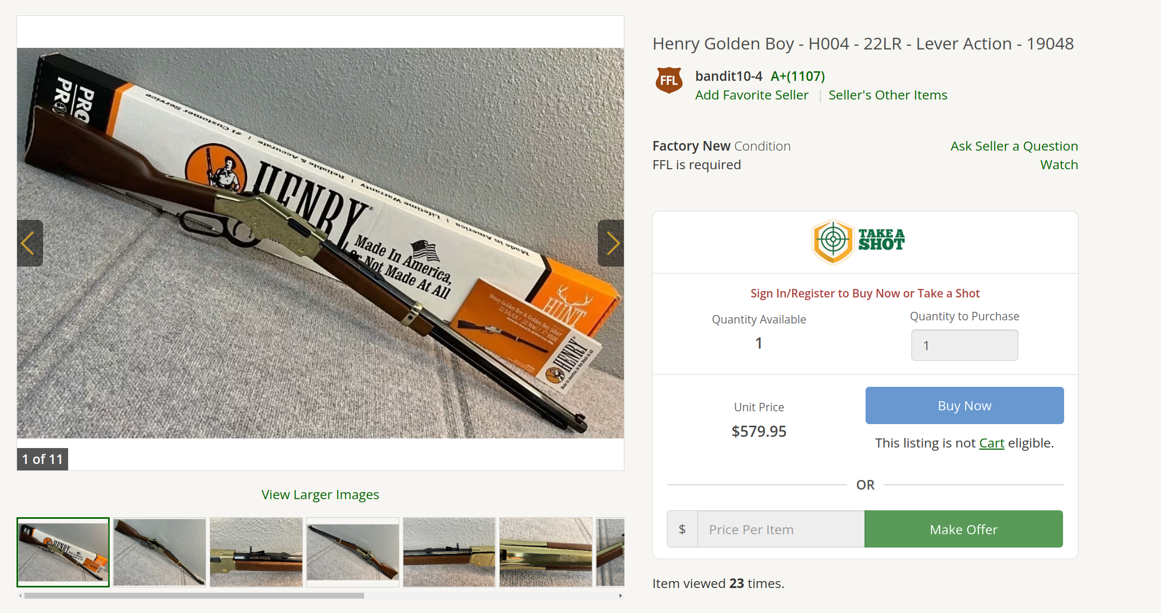Click the Price Per Item field

click(781, 529)
